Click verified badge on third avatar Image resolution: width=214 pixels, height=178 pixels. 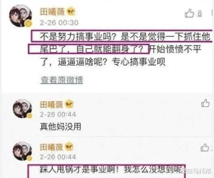[29, 158]
